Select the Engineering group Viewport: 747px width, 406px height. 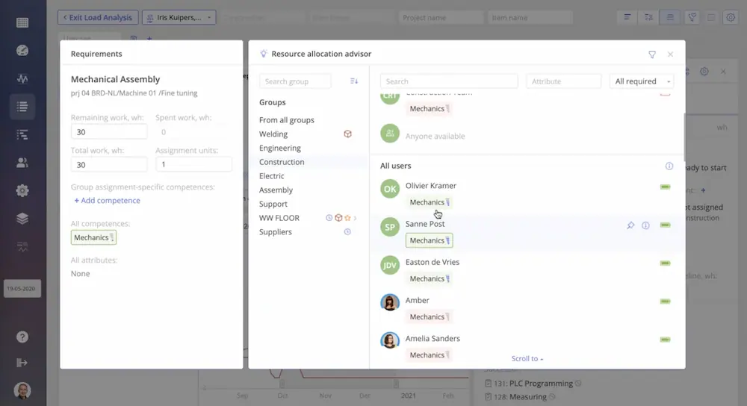(280, 148)
